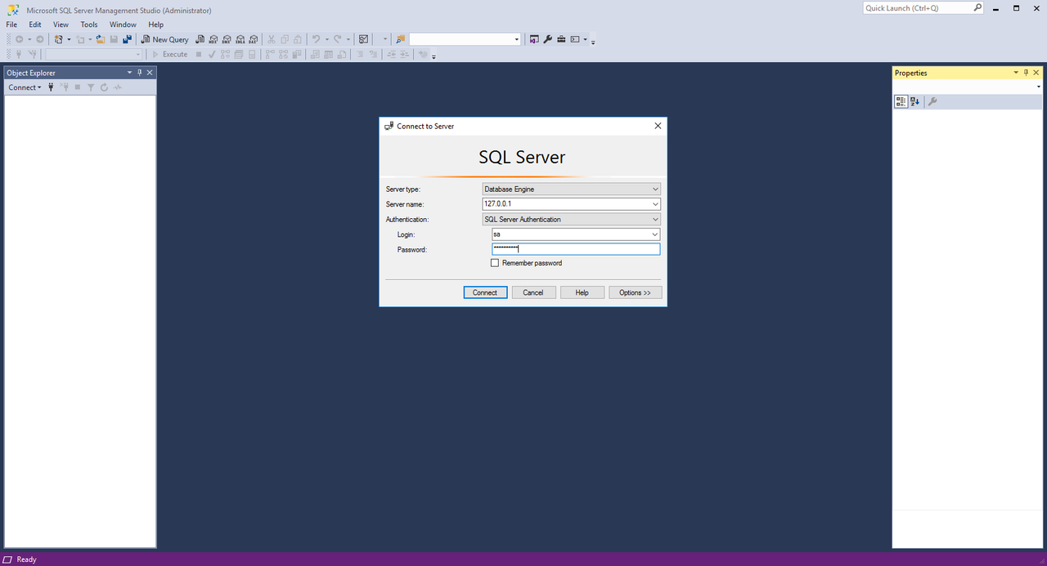Open the Tools menu
Image resolution: width=1047 pixels, height=566 pixels.
click(x=89, y=25)
